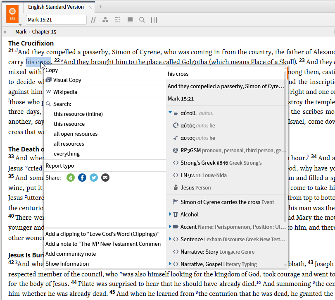Open the multiview resources list icon

(117, 20)
